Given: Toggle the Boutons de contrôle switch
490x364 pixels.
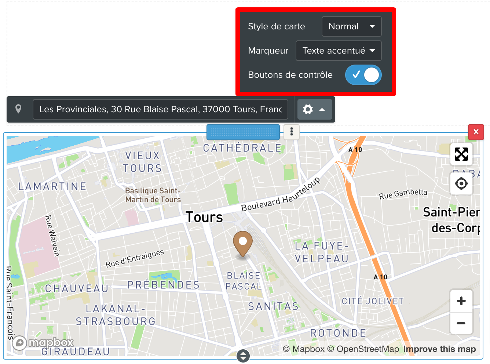Looking at the screenshot, I should [363, 75].
